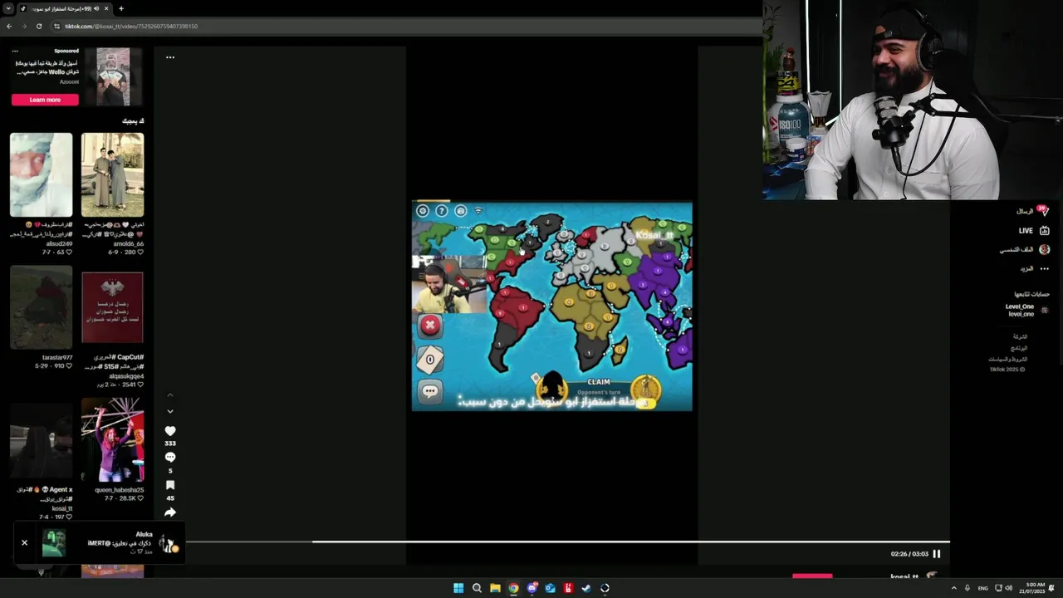The width and height of the screenshot is (1063, 598).
Task: Share the video using the arrow icon
Action: click(170, 512)
